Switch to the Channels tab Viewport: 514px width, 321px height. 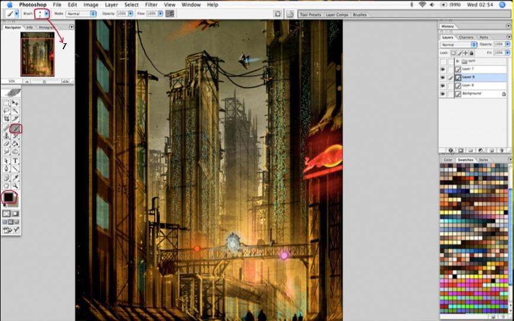click(466, 37)
